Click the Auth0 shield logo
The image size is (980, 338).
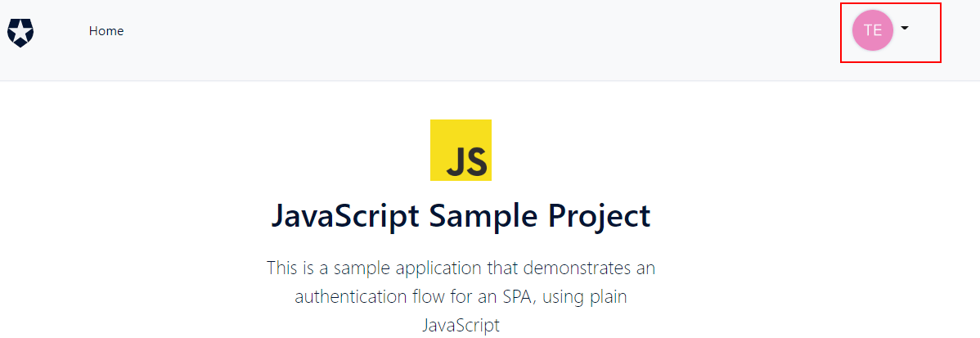[20, 33]
